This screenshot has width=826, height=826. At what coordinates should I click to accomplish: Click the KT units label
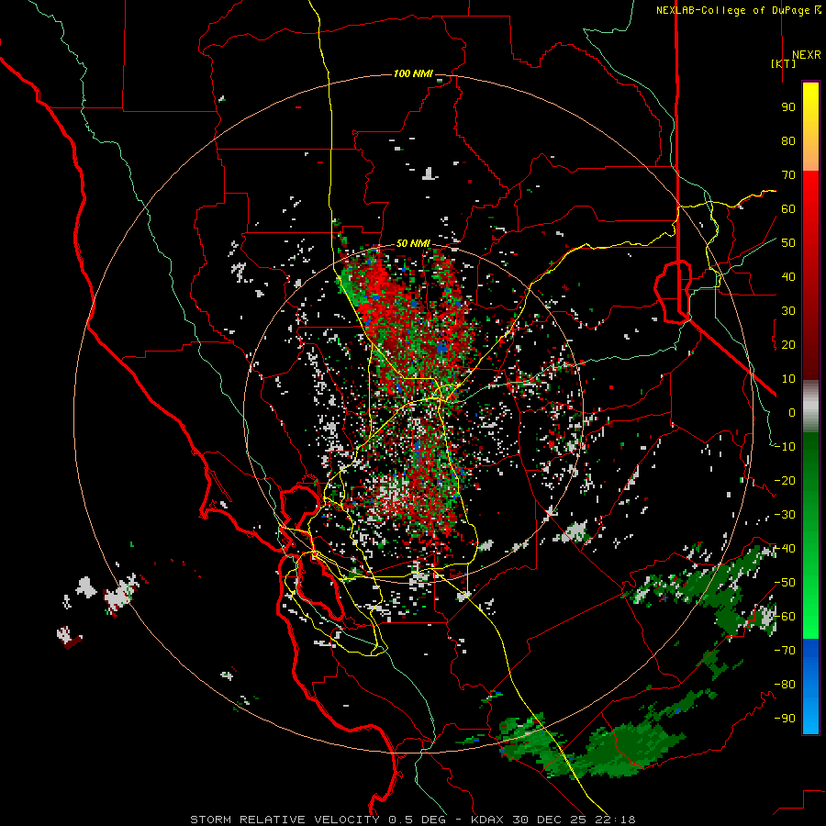[784, 63]
